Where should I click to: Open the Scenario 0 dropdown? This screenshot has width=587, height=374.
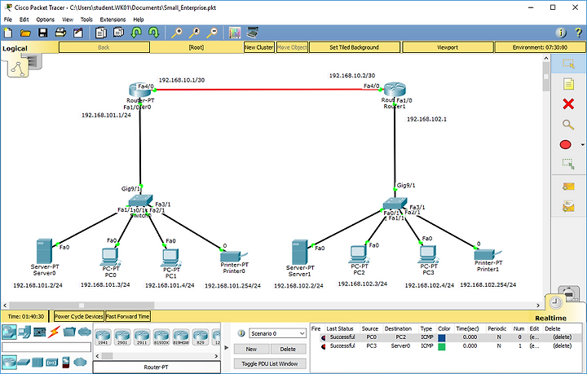tap(277, 333)
